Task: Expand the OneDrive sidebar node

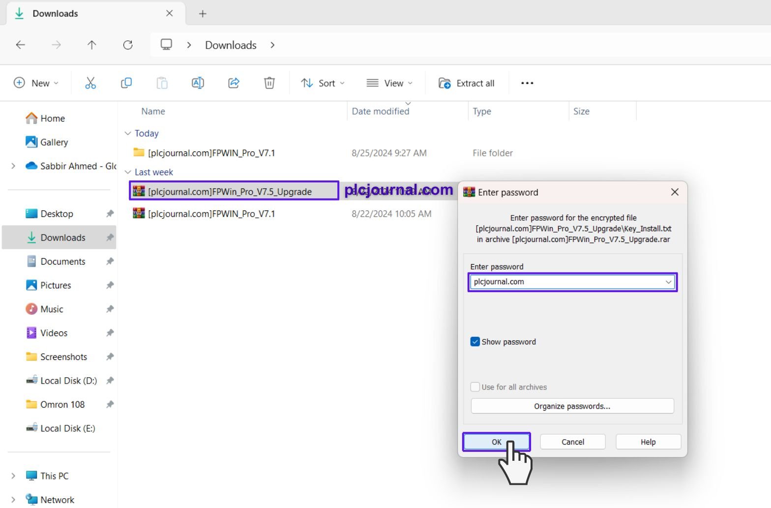Action: coord(13,166)
